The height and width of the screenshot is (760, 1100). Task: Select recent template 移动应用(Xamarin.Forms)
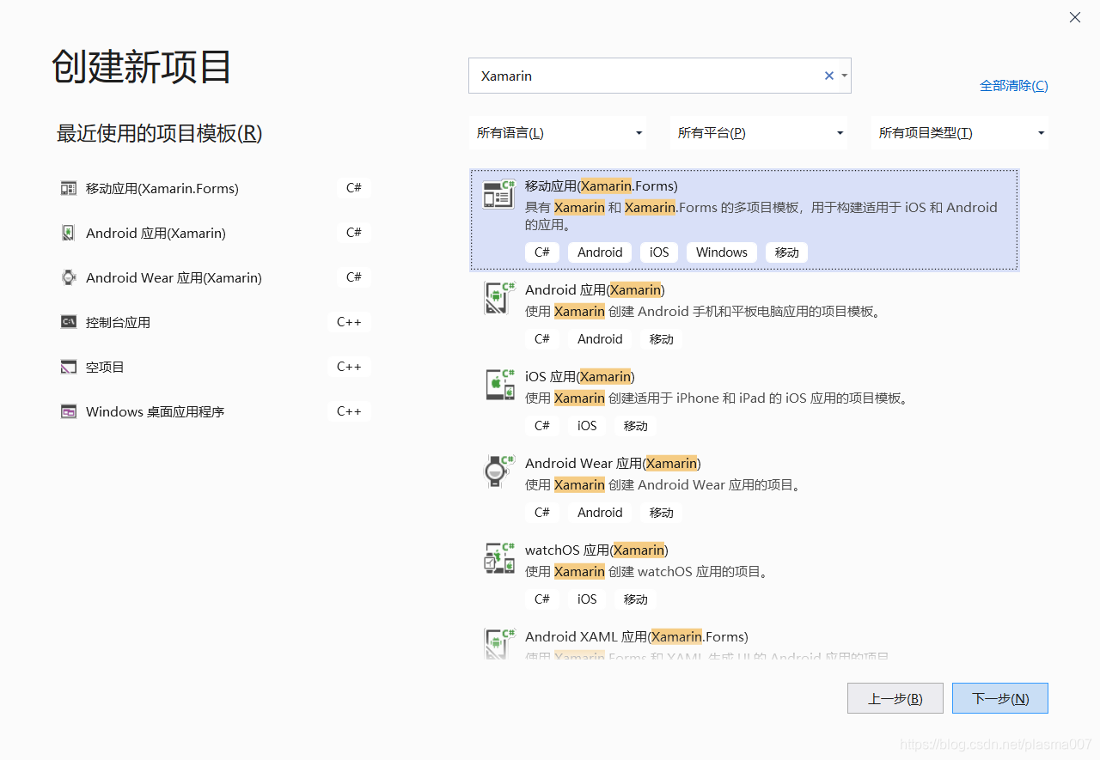pyautogui.click(x=215, y=188)
